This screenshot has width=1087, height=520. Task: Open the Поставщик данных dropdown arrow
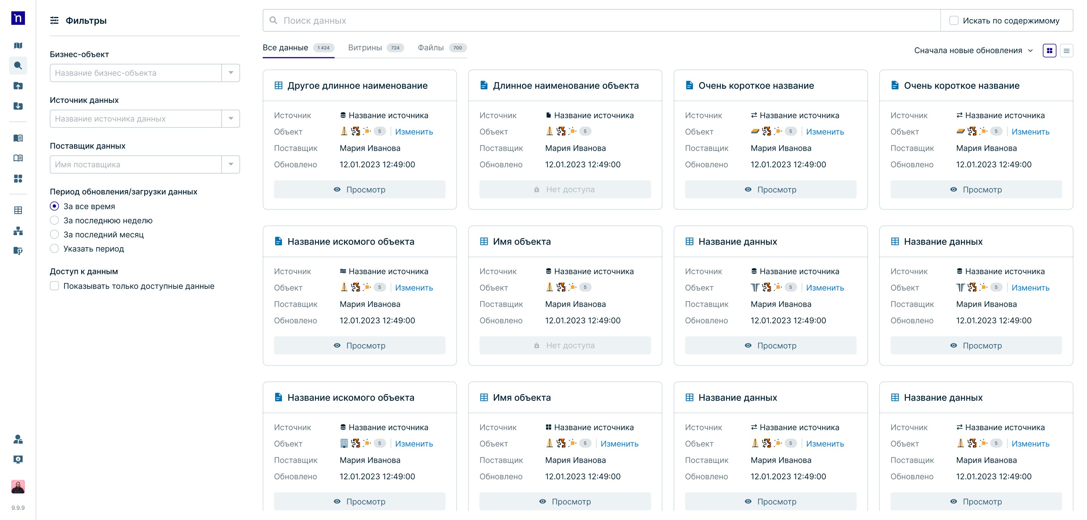tap(230, 164)
